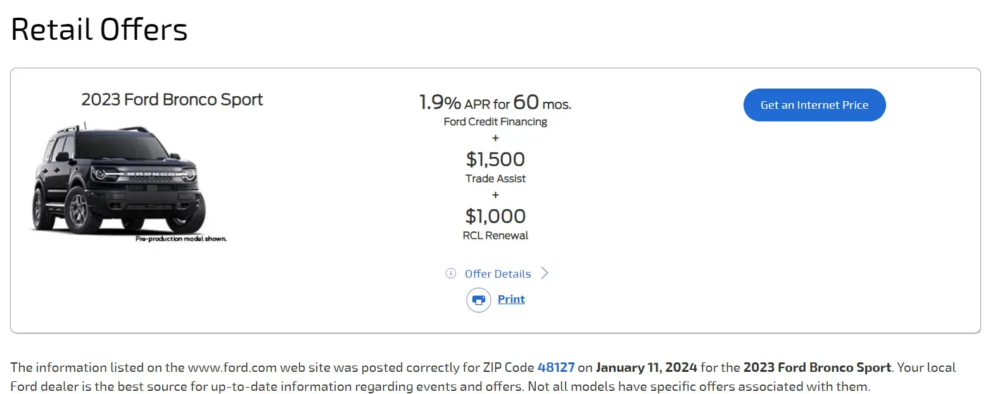Change the ZIP Code 48127 link
This screenshot has height=394, width=988.
coord(556,367)
